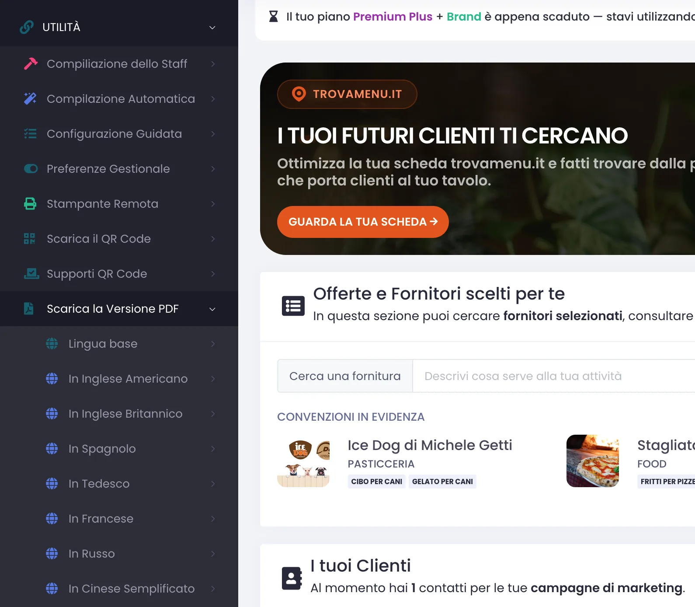
Task: Click the magic wand Compilazione Automatica icon
Action: [x=30, y=99]
